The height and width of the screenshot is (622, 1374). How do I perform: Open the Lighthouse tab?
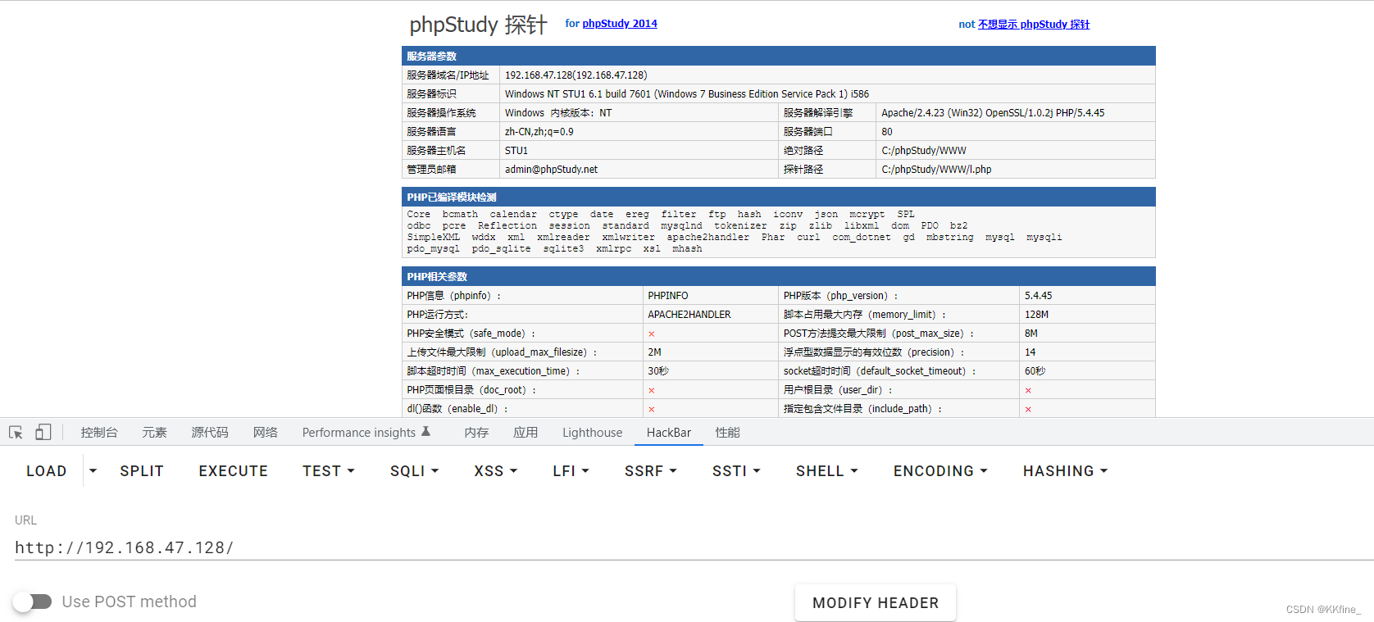tap(592, 432)
